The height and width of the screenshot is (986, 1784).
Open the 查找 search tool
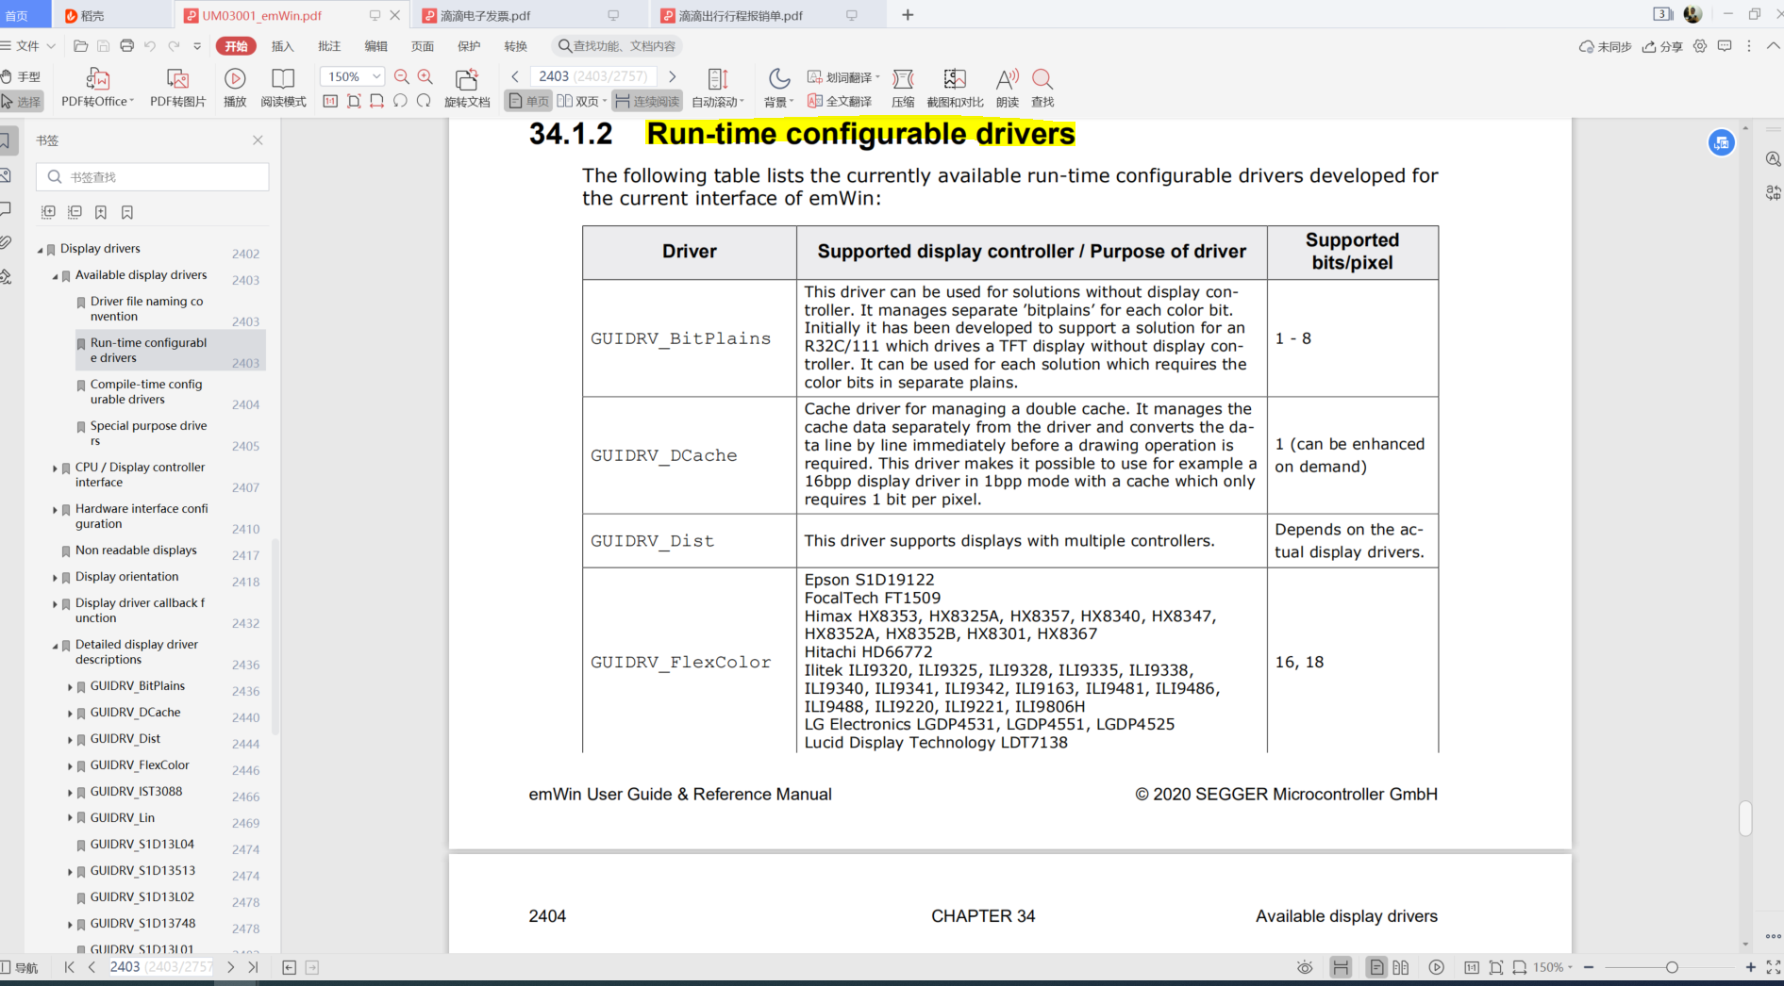(x=1042, y=88)
